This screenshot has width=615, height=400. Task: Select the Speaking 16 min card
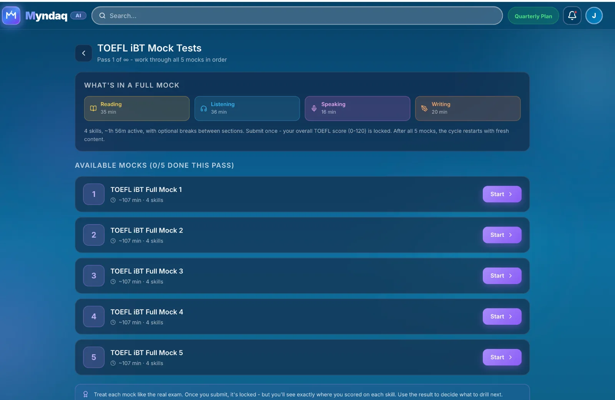357,109
